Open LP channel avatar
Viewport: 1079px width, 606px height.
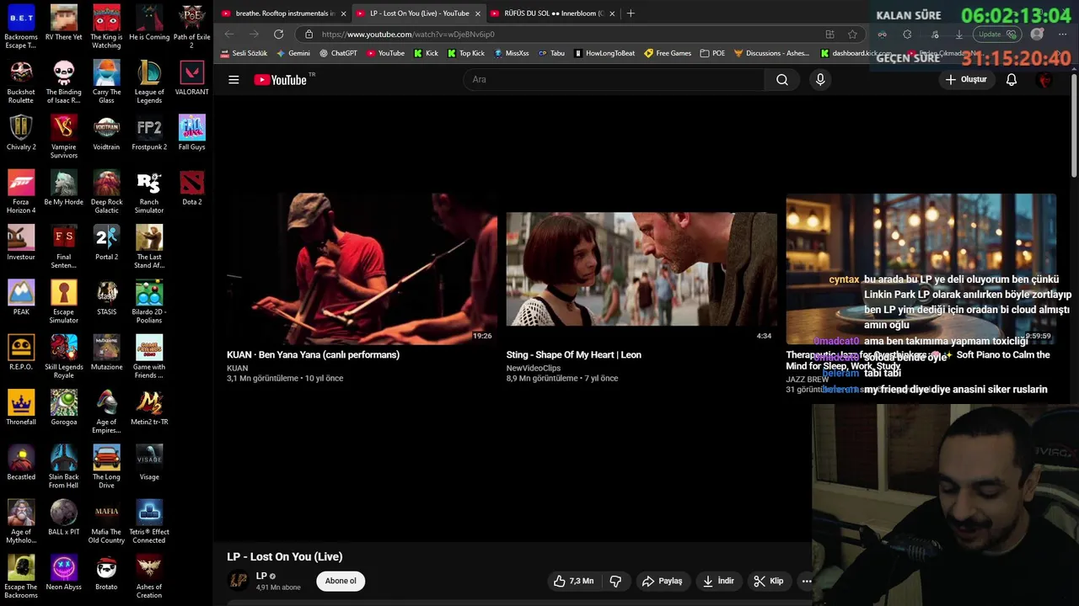(239, 581)
